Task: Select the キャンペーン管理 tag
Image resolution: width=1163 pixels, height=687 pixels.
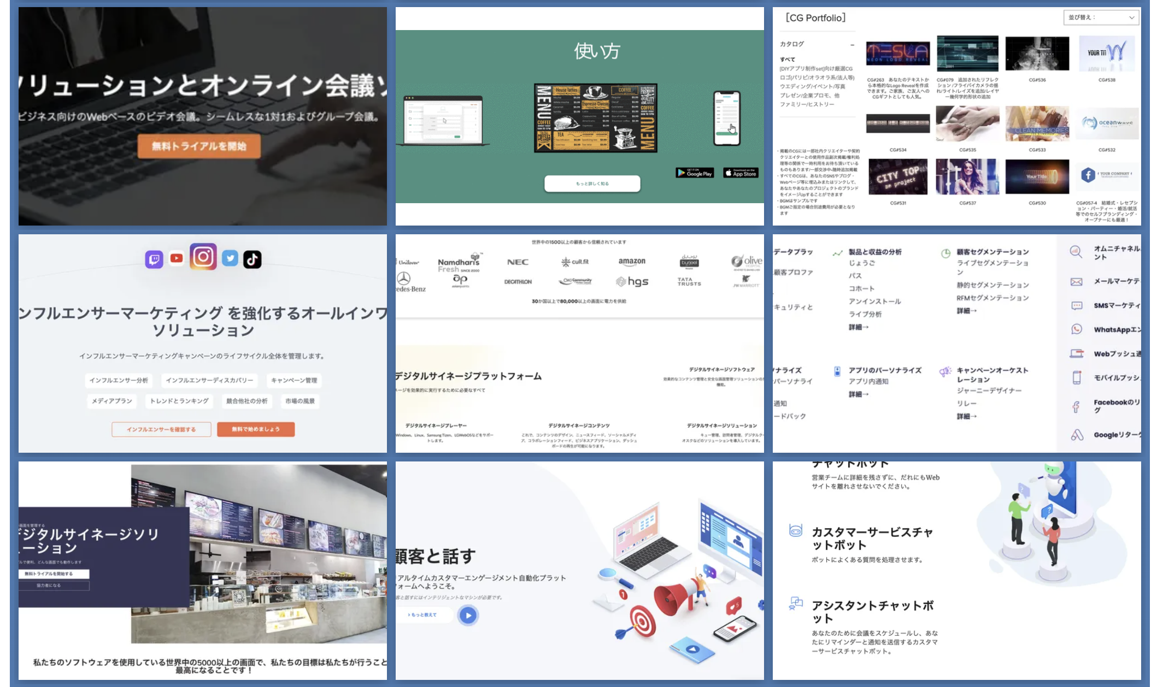Action: pos(294,380)
